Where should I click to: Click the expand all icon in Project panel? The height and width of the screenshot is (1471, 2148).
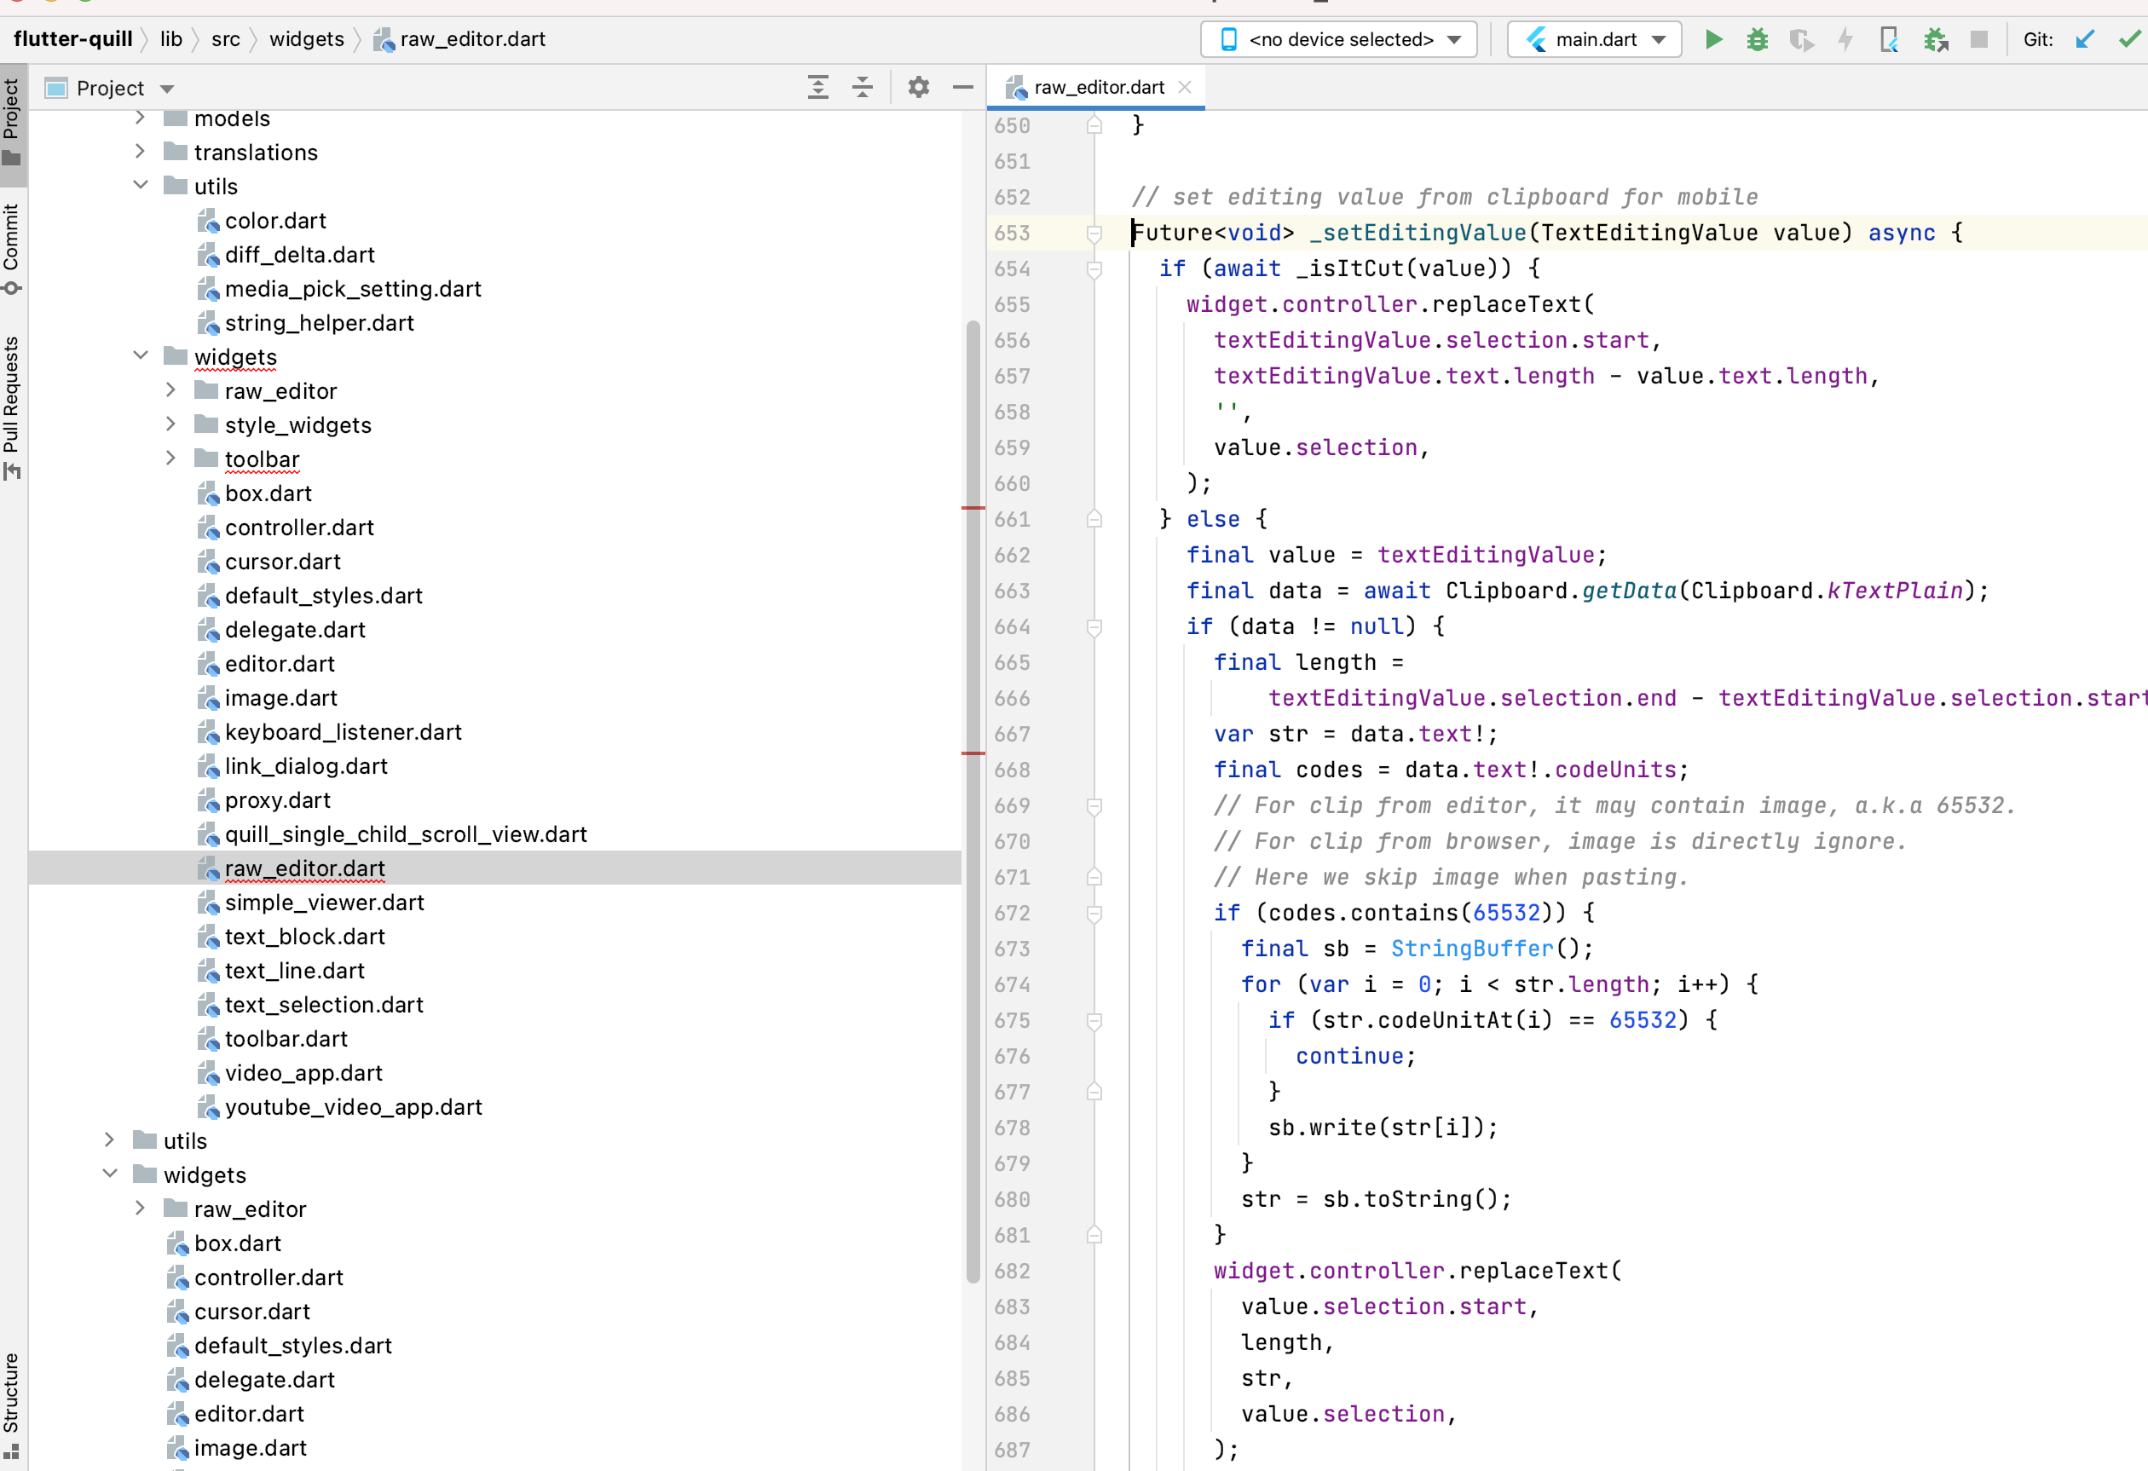(818, 88)
